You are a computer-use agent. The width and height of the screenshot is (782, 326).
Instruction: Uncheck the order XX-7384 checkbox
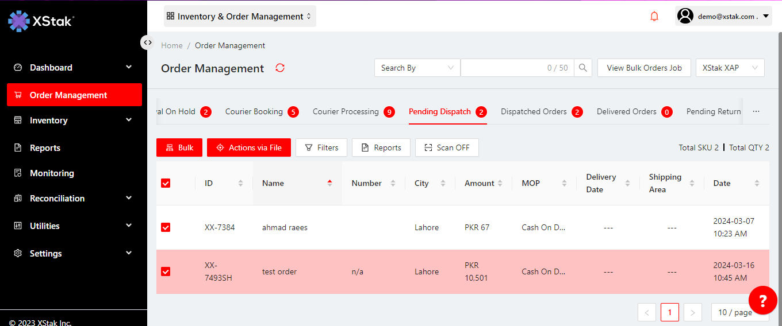pyautogui.click(x=166, y=227)
